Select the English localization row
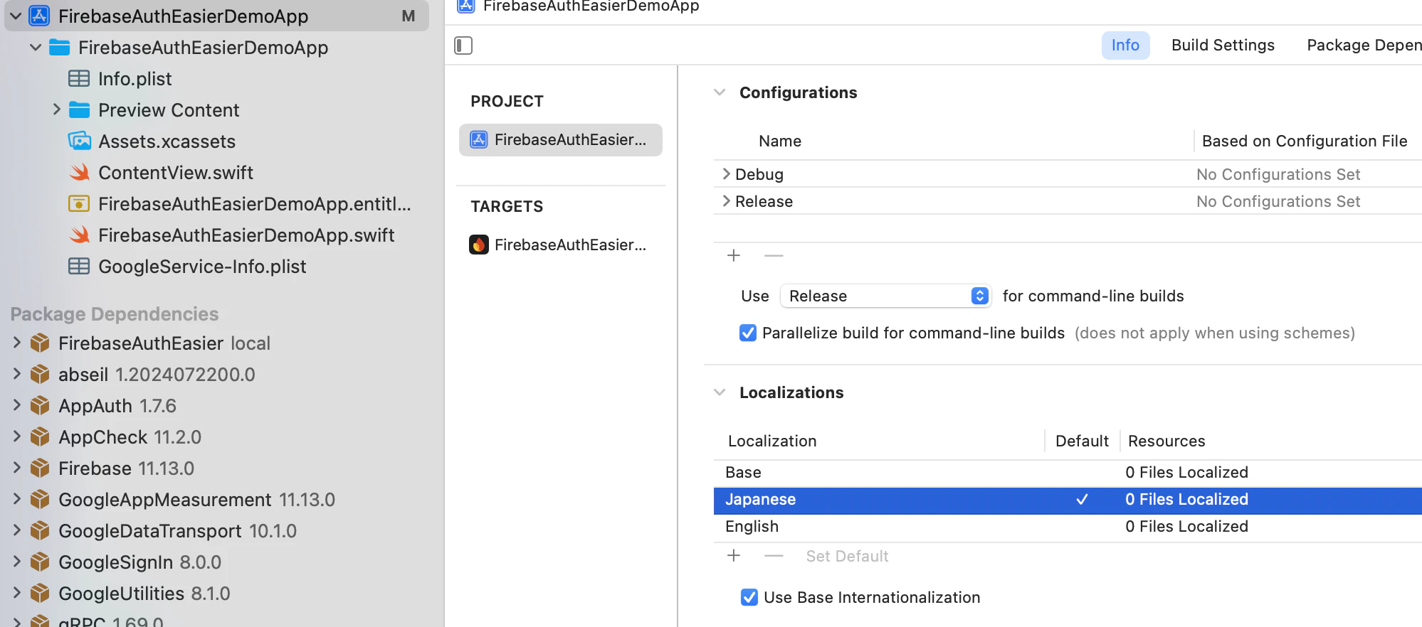 click(1068, 527)
